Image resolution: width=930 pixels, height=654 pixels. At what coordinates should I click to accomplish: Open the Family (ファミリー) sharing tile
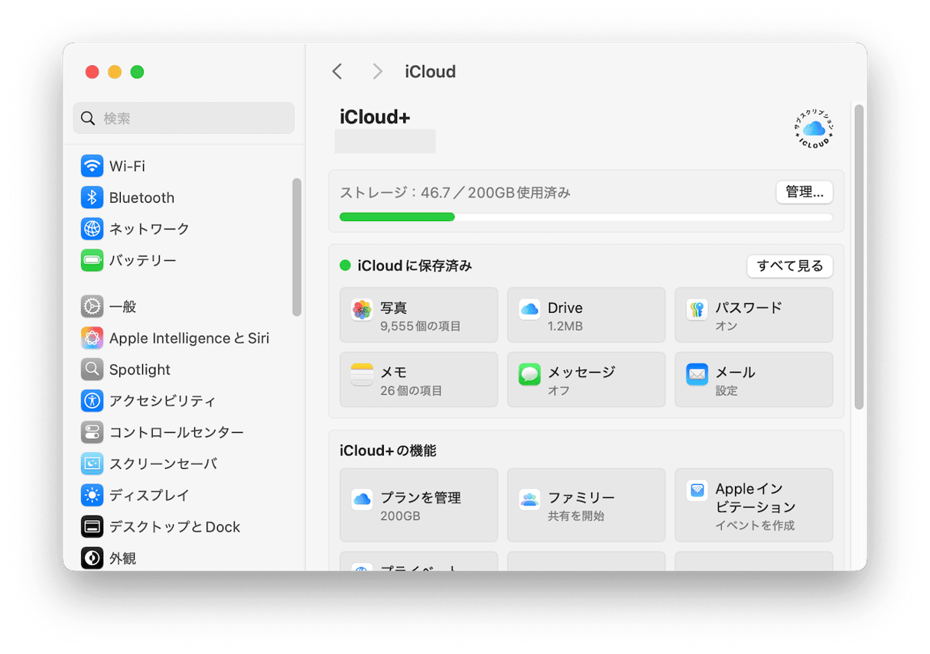(586, 505)
